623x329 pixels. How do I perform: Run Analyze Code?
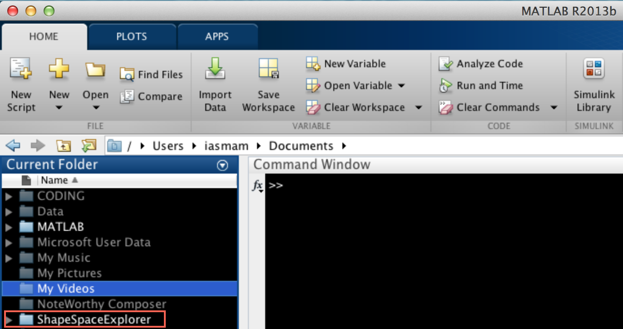tap(481, 64)
